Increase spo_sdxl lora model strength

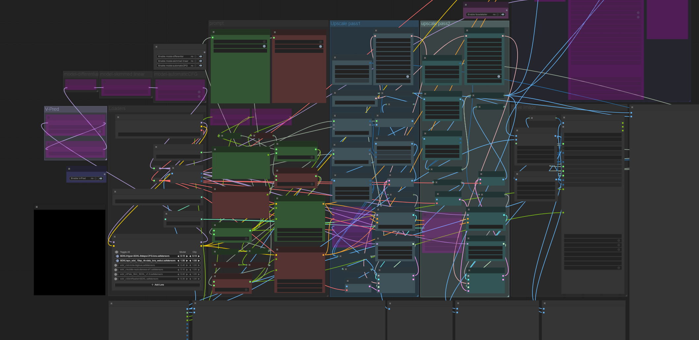(187, 261)
